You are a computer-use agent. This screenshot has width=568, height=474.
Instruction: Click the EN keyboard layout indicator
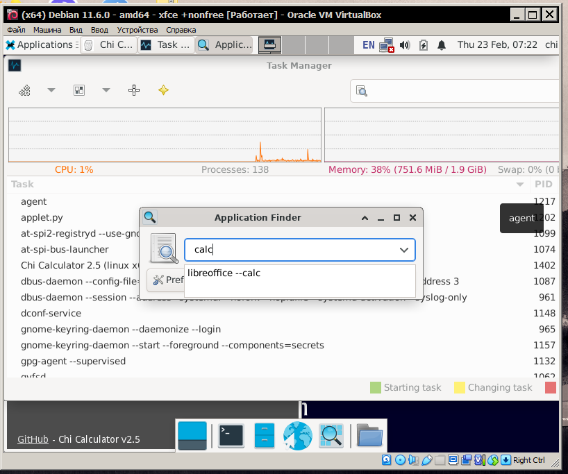(369, 45)
